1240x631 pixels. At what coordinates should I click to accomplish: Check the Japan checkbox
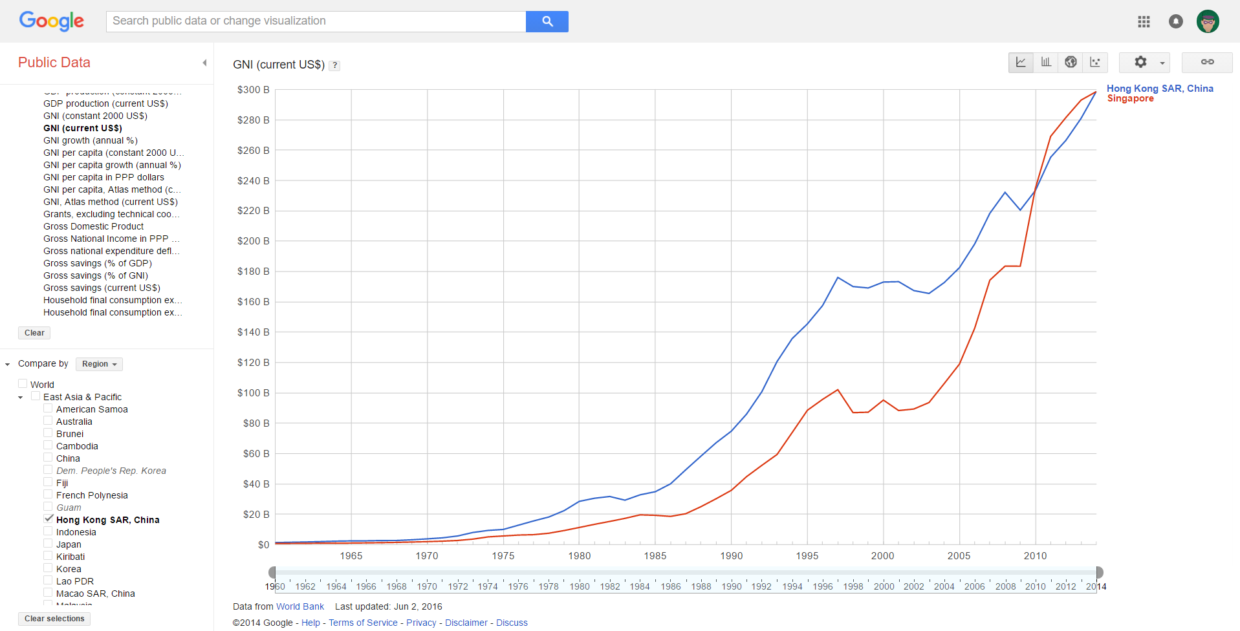pyautogui.click(x=49, y=544)
